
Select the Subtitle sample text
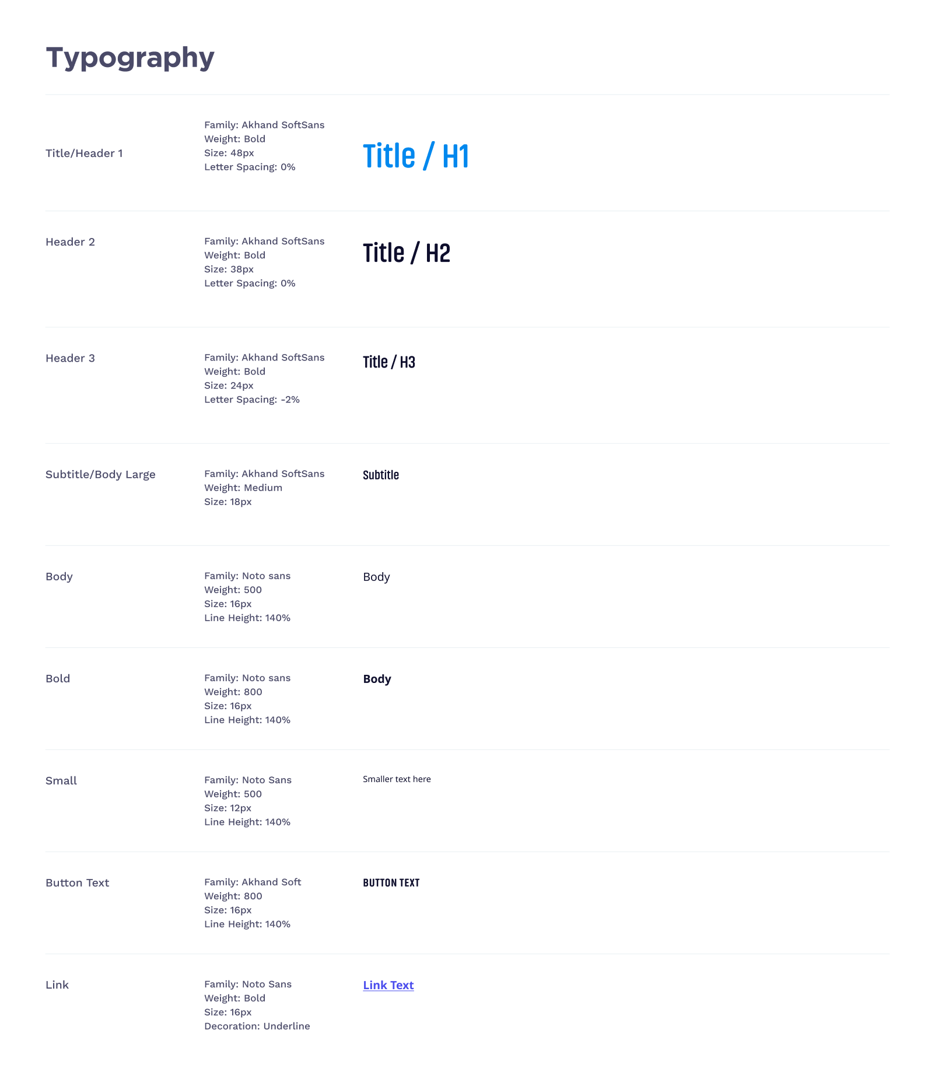(x=380, y=475)
